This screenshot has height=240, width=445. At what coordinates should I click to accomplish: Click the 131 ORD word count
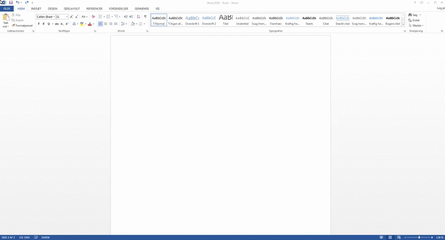click(24, 237)
